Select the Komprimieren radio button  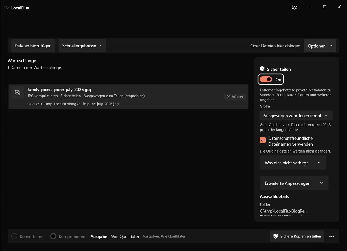[x=53, y=236]
